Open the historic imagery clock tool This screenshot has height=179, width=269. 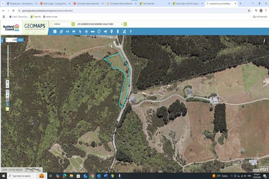click(99, 31)
